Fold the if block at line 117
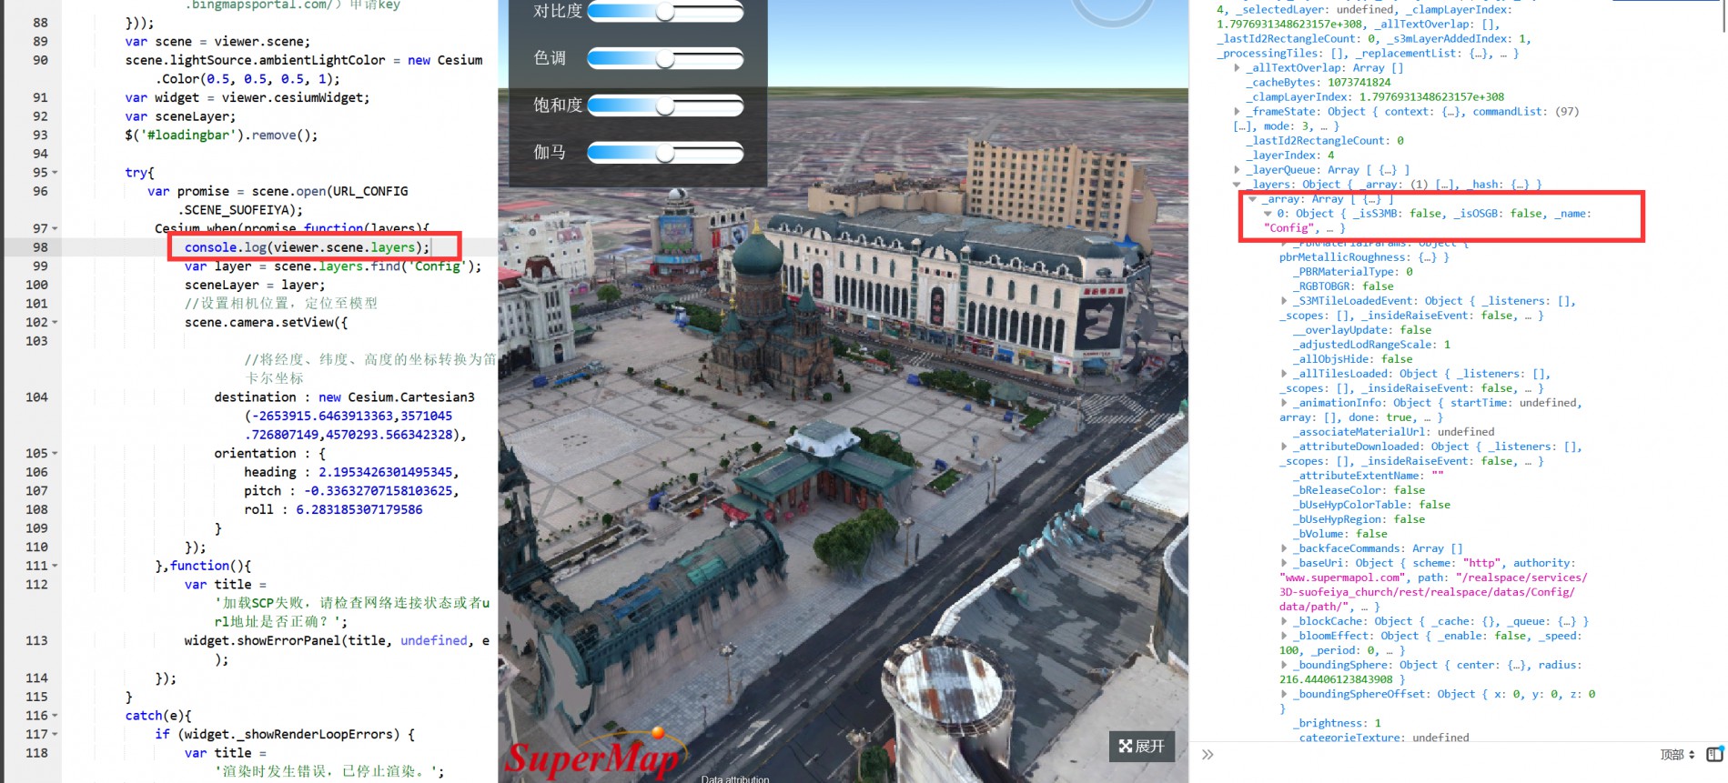Screen dimensions: 1728x783 [56, 735]
